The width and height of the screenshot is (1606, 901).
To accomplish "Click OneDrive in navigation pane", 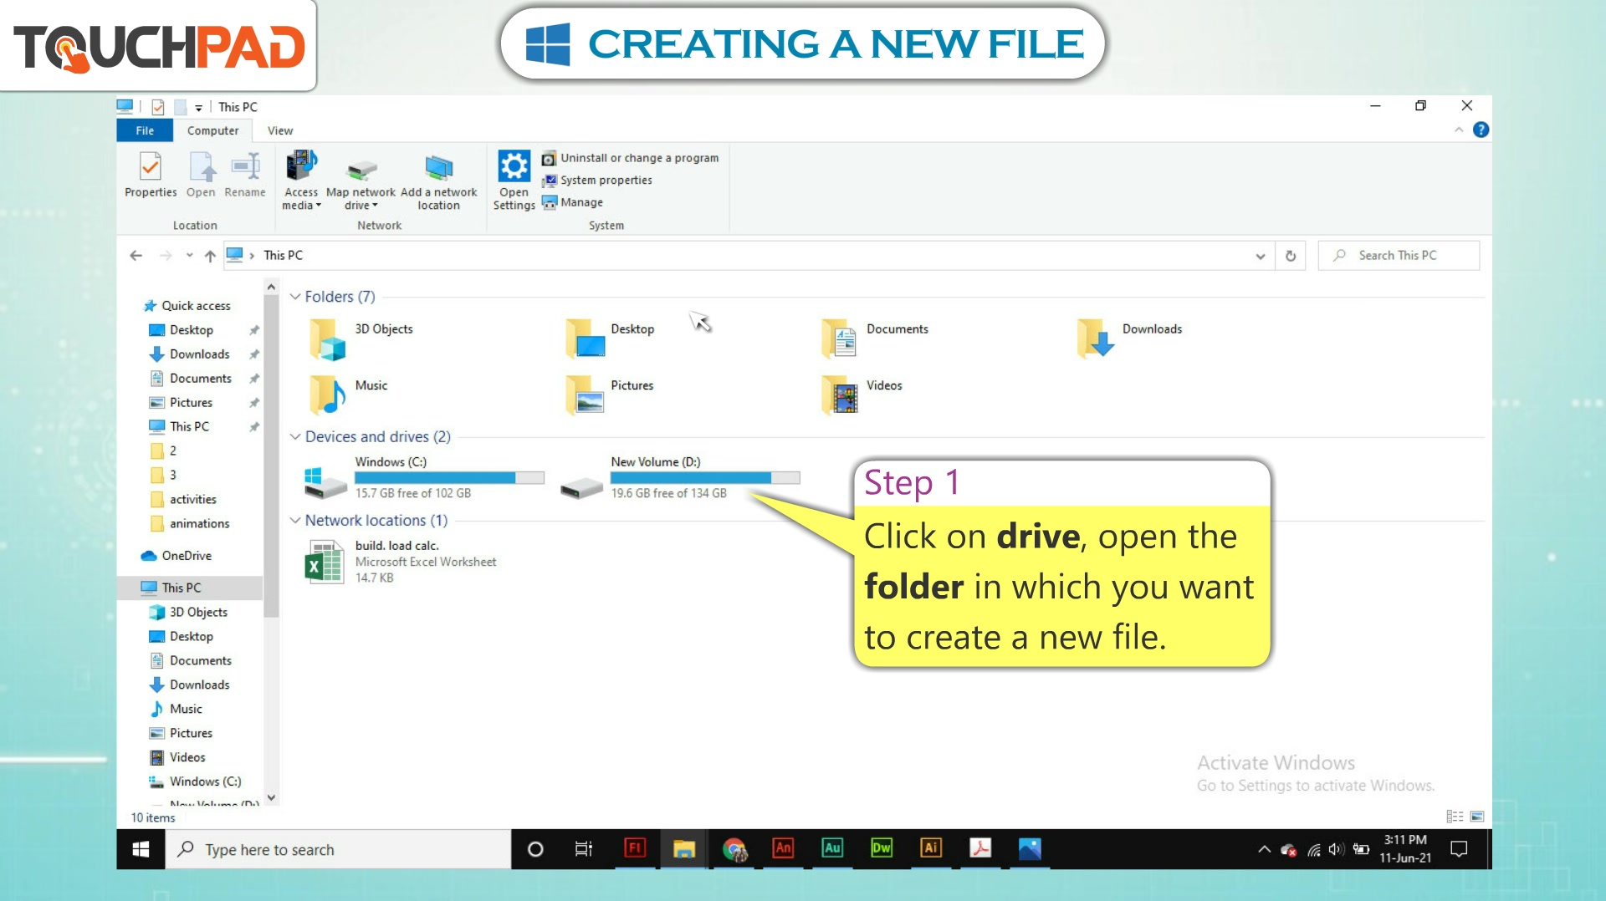I will pos(186,556).
